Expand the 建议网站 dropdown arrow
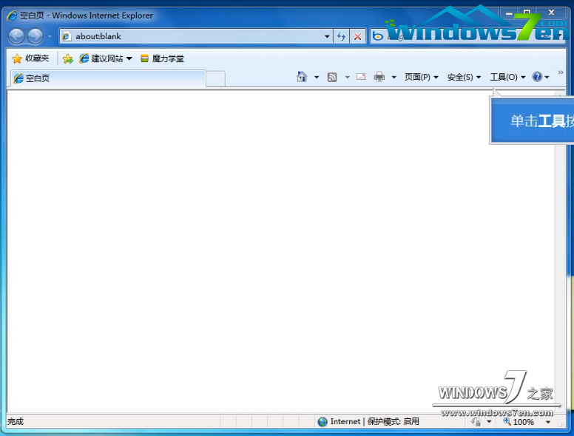The image size is (574, 436). (129, 58)
